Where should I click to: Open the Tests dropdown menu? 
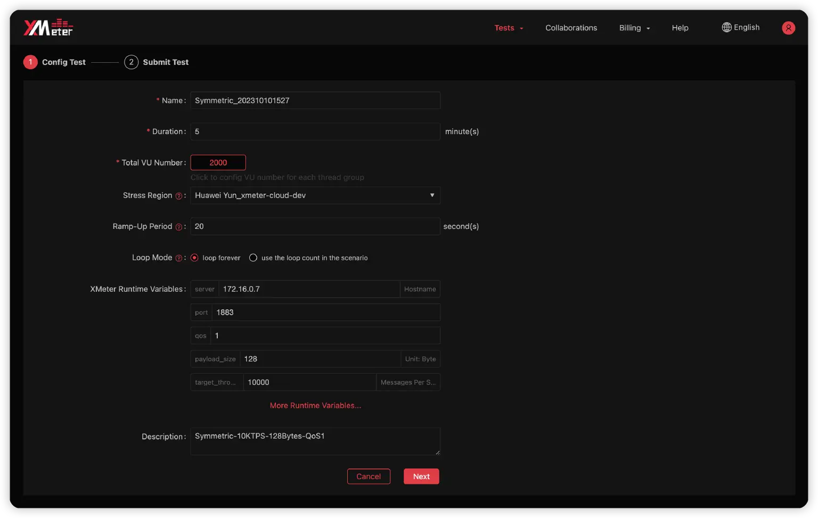point(509,28)
